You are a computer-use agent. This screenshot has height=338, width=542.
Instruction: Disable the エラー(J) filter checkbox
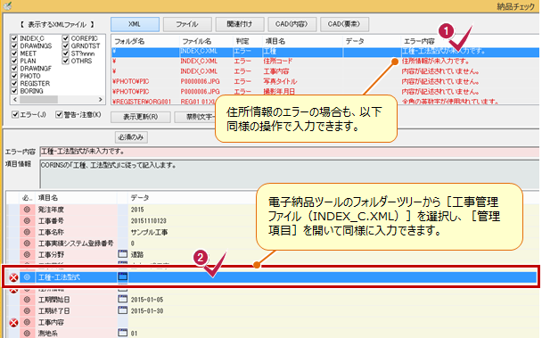15,114
